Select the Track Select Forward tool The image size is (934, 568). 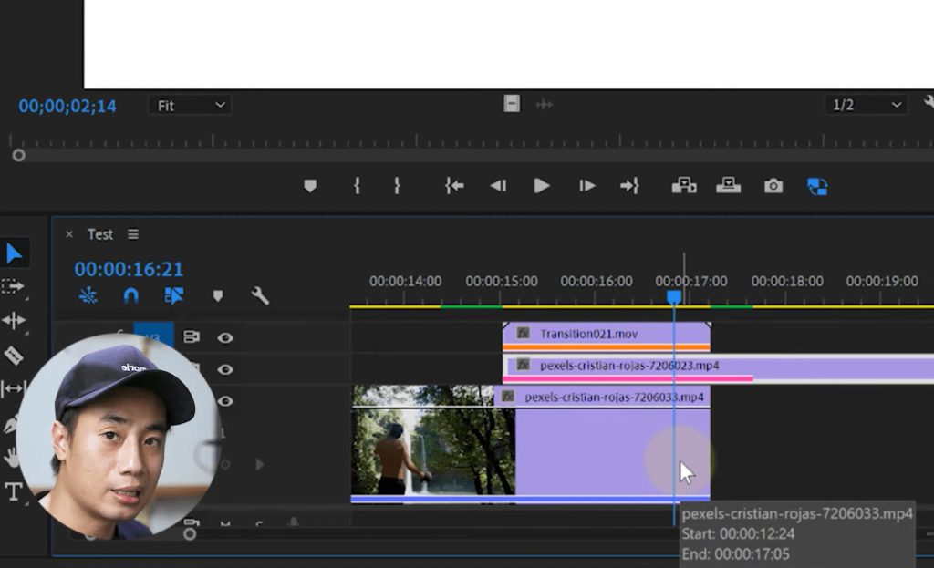point(14,286)
